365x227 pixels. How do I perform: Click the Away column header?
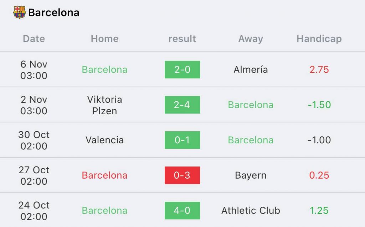251,39
